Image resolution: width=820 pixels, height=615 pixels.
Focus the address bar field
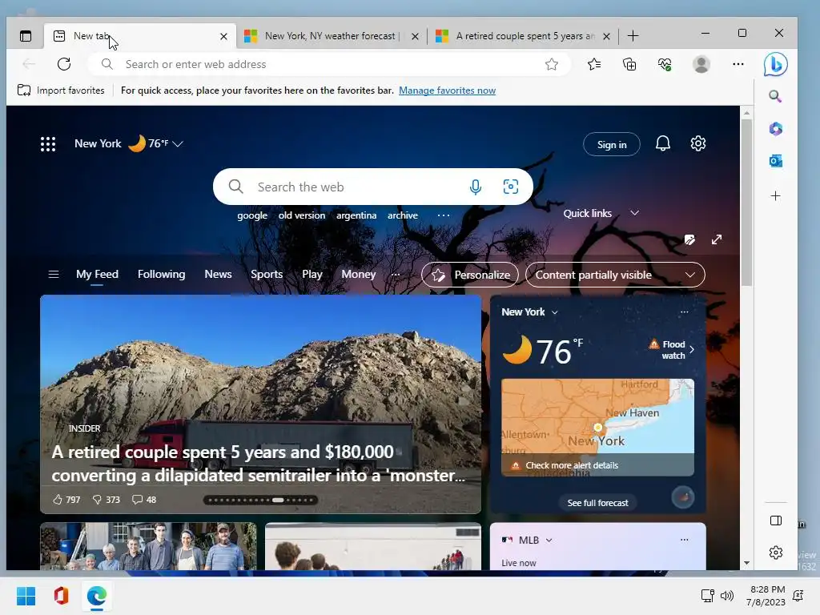point(329,64)
